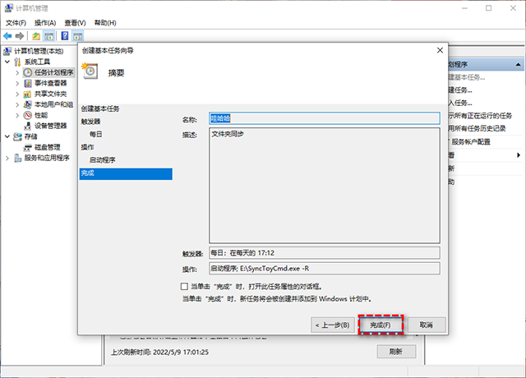Click the Forward arrow toolbar icon
The width and height of the screenshot is (526, 378).
click(20, 36)
